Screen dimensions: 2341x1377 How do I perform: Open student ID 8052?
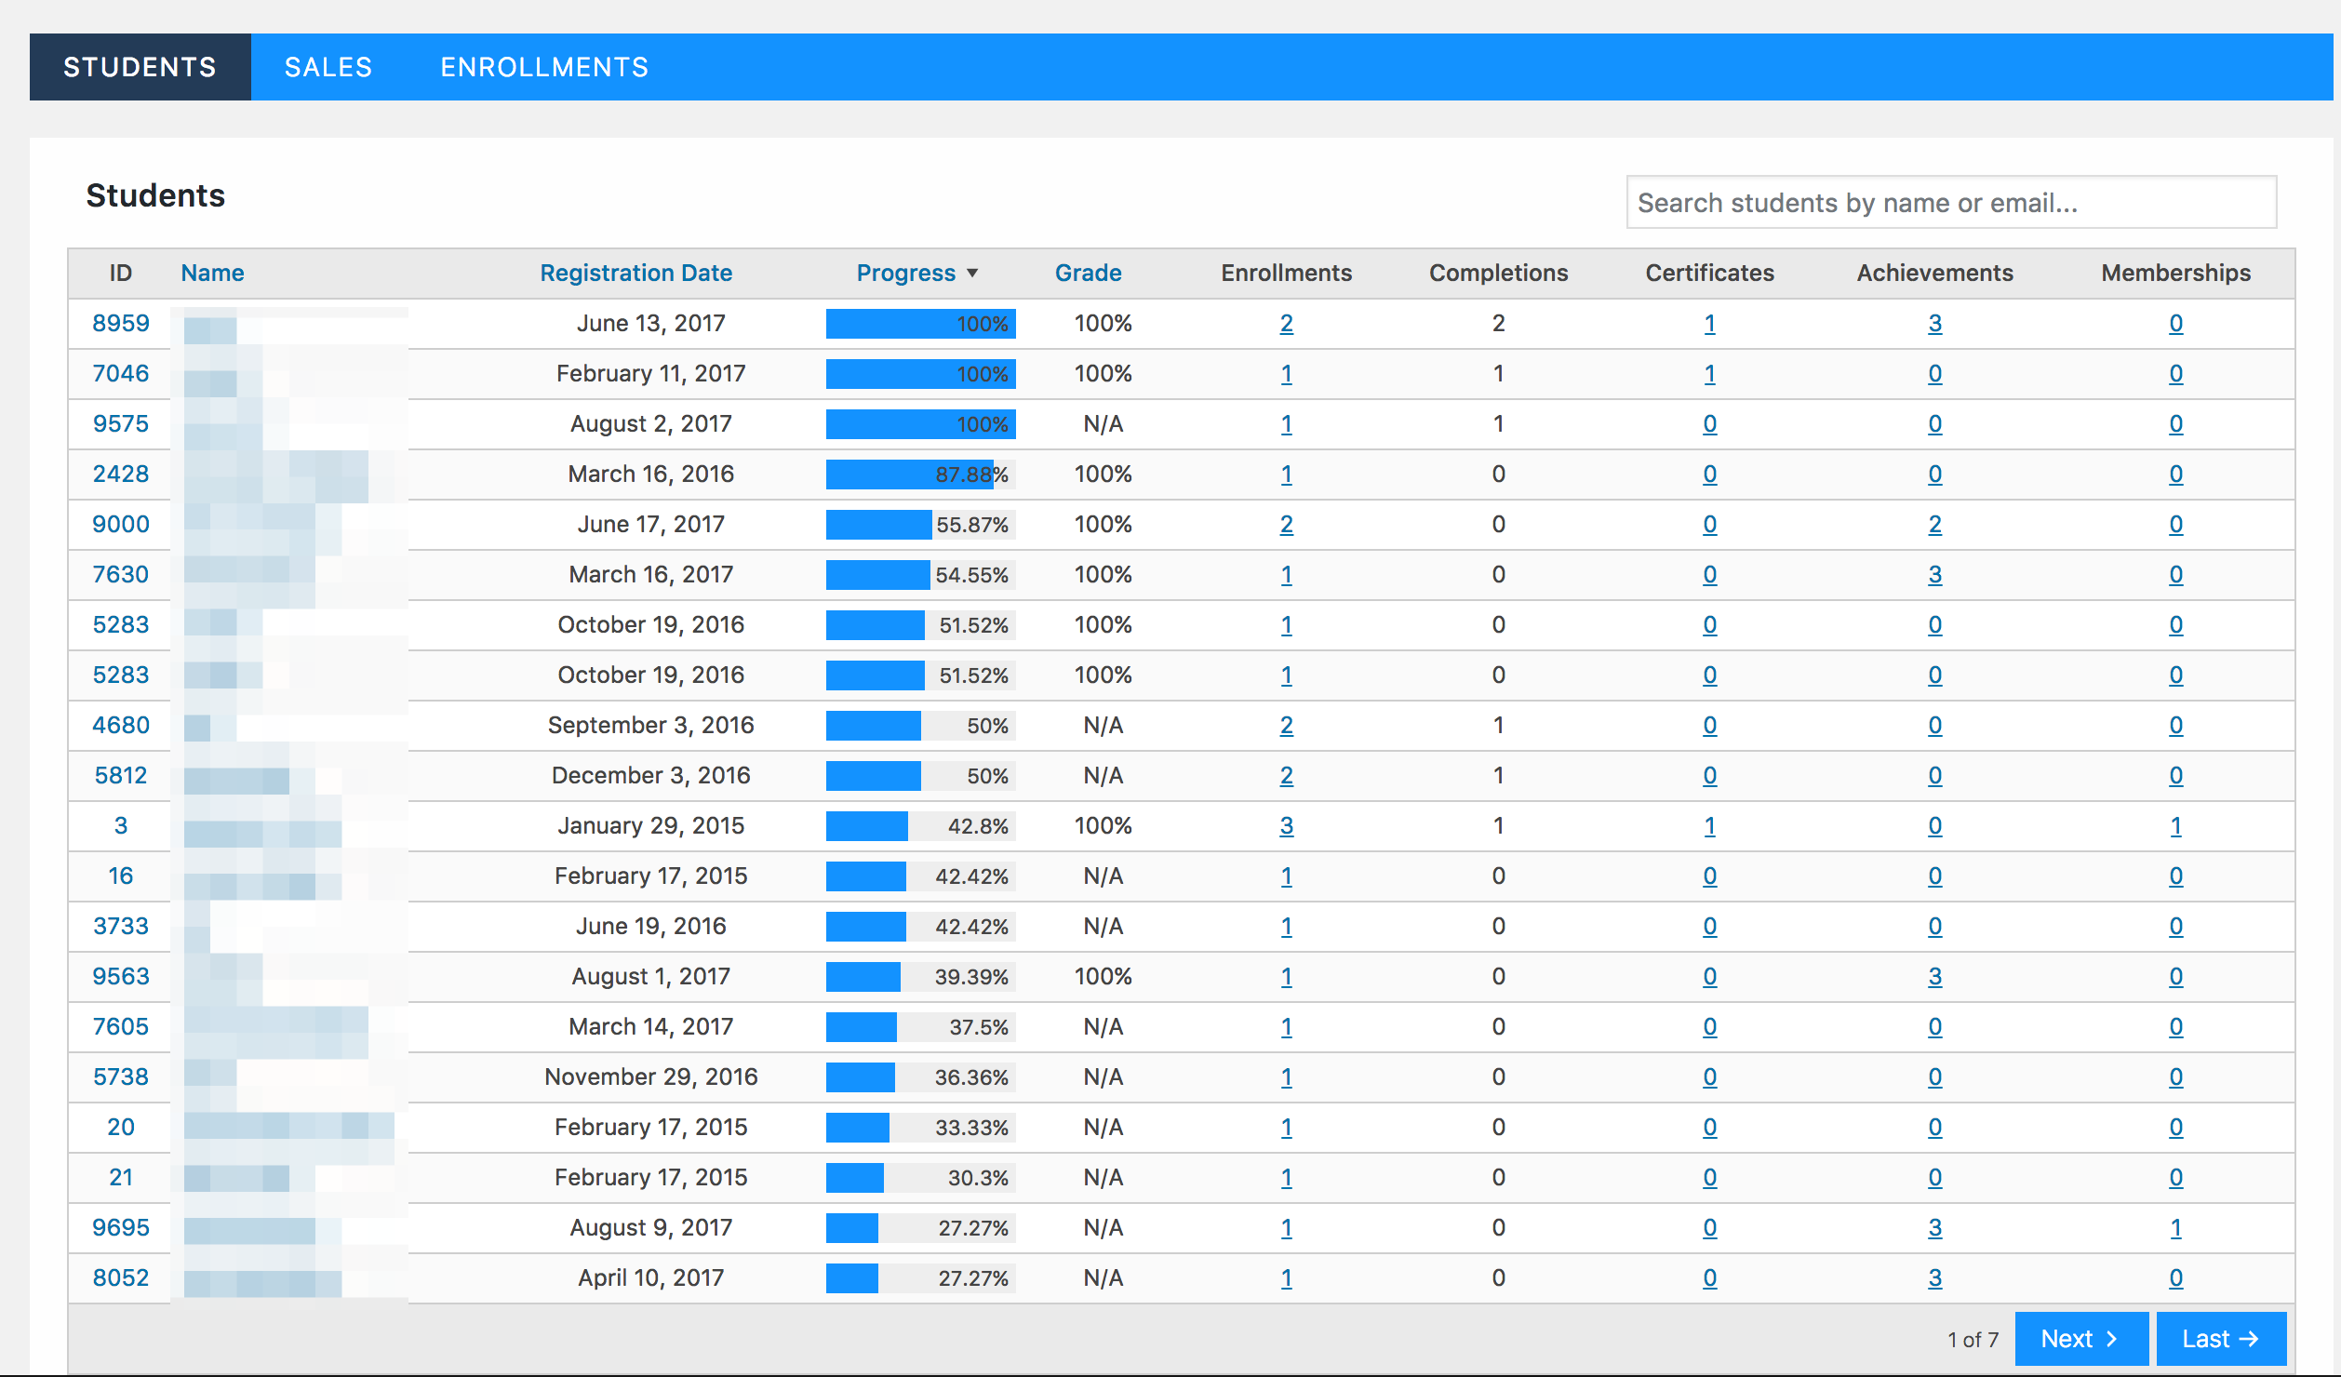pos(121,1278)
